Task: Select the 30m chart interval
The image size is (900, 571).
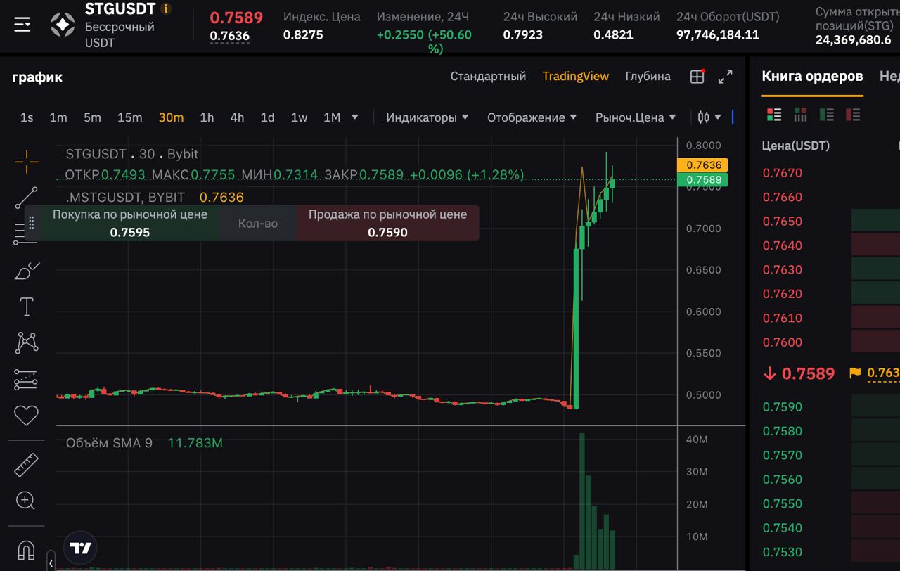Action: [x=171, y=117]
